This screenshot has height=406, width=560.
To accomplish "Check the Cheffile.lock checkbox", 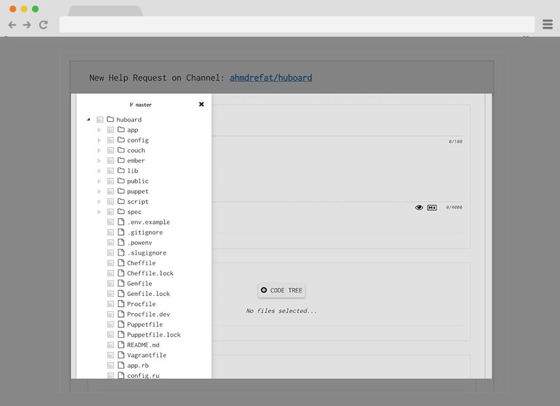I will click(111, 273).
